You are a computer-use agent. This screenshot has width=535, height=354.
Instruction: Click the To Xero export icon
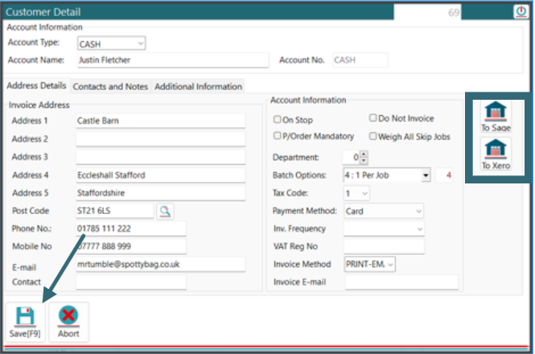pyautogui.click(x=496, y=154)
